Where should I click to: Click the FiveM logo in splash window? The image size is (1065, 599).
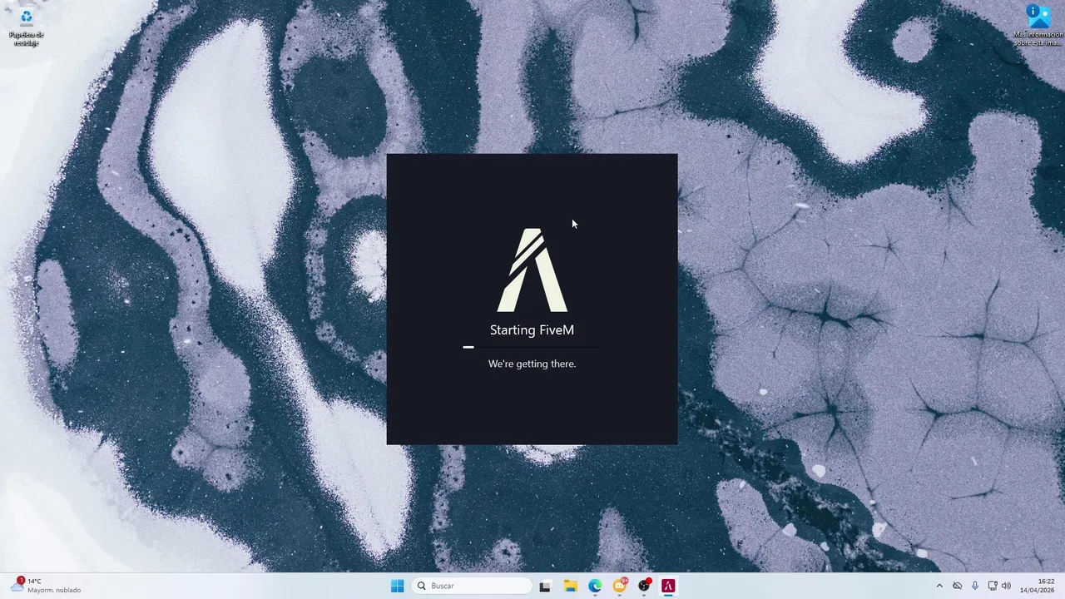[x=532, y=270]
